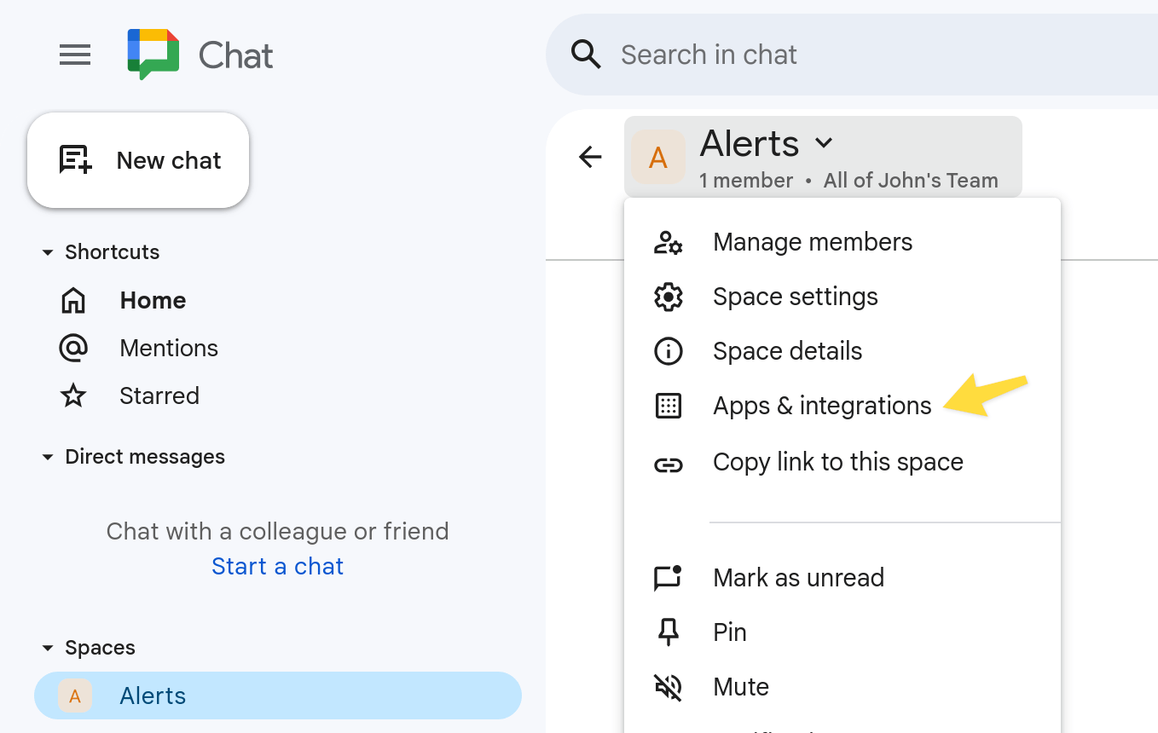Viewport: 1158px width, 733px height.
Task: Open the main navigation hamburger menu
Action: (75, 55)
